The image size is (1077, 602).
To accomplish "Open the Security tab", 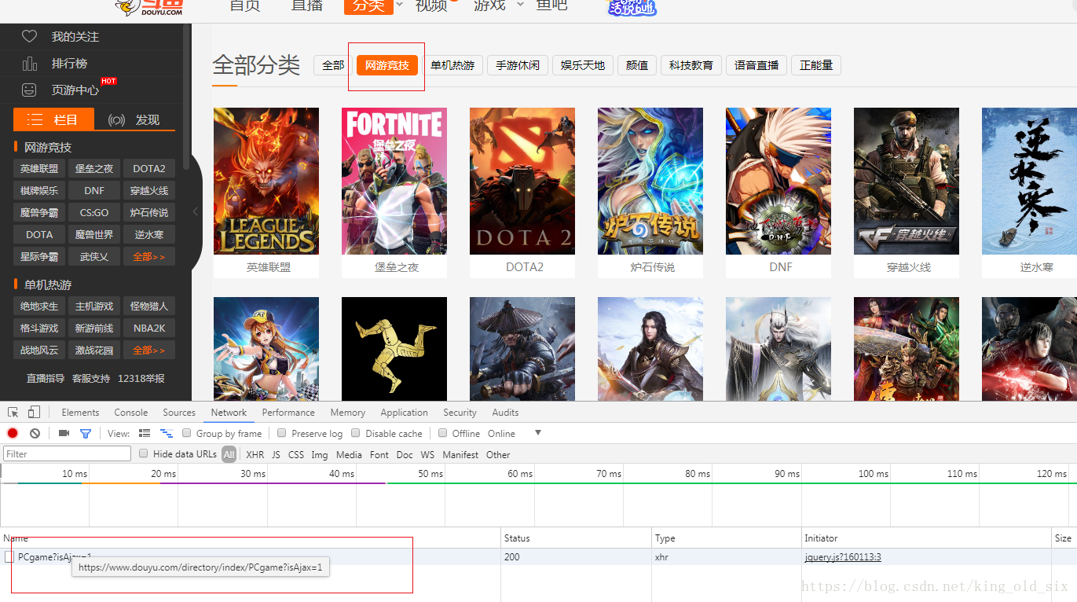I will coord(460,412).
